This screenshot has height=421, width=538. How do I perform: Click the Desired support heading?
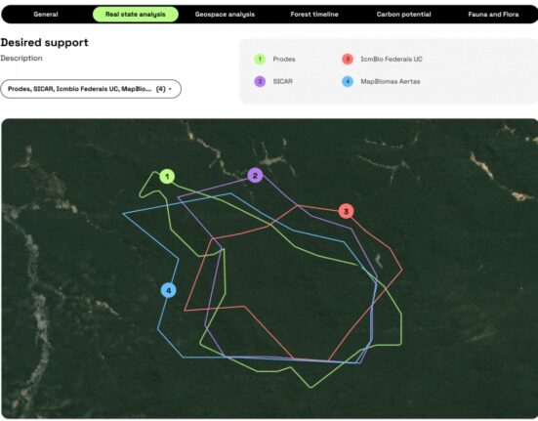(x=44, y=43)
